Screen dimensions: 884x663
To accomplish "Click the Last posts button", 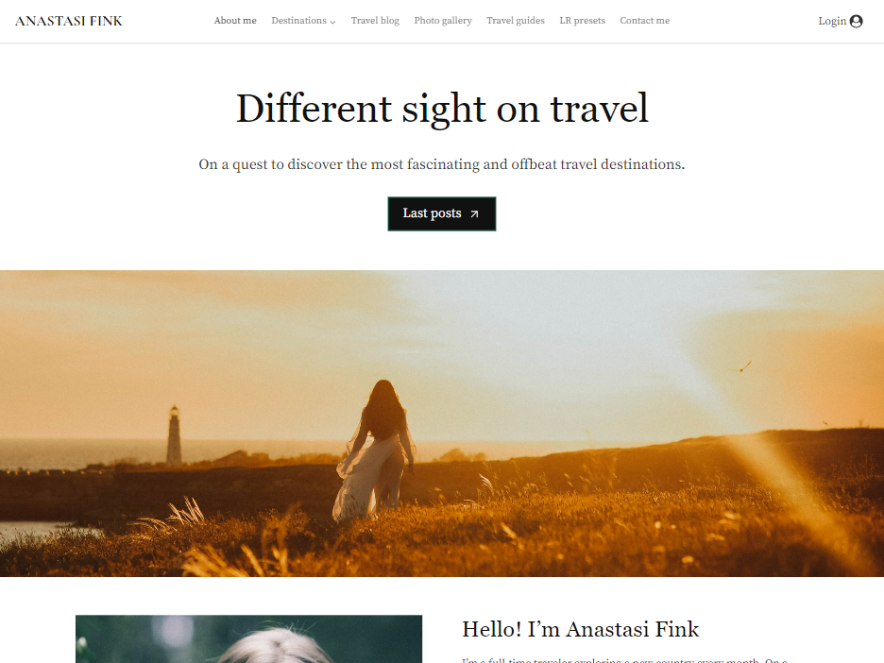I will point(441,213).
